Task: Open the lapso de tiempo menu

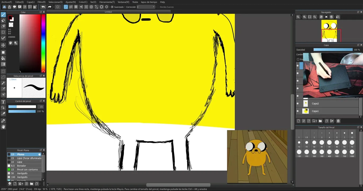Action: point(149,2)
